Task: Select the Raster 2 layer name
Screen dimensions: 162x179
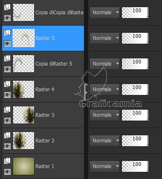Action: coord(45,140)
